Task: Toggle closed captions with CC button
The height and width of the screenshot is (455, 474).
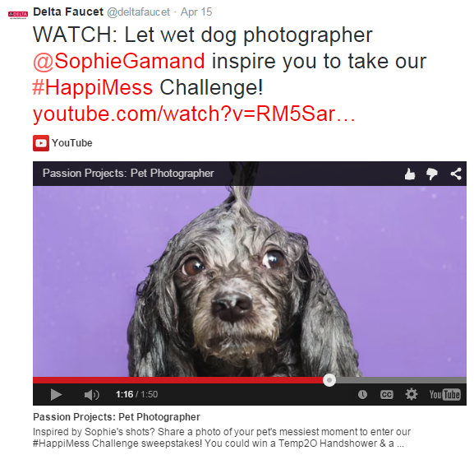Action: [387, 394]
